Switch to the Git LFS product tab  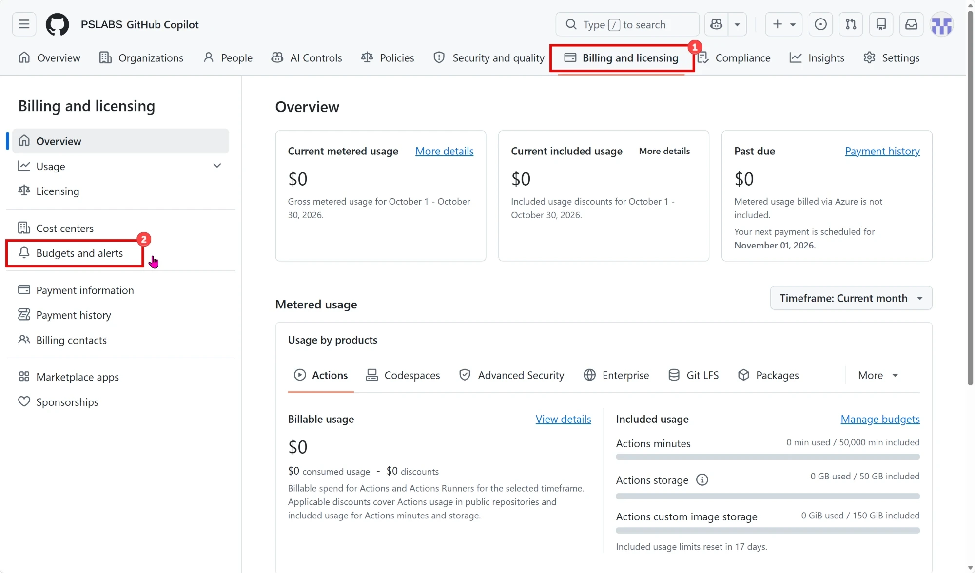(x=693, y=375)
